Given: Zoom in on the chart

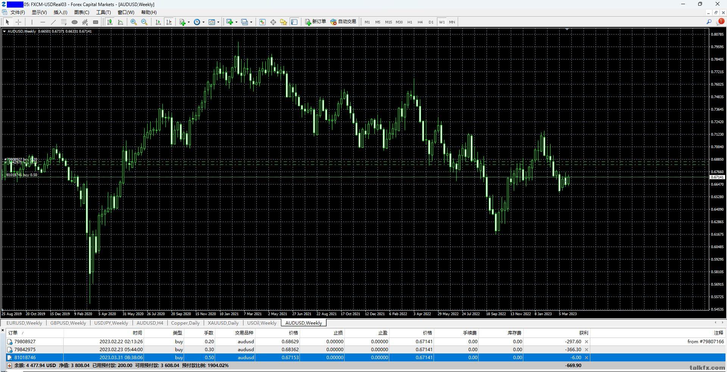Looking at the screenshot, I should click(x=134, y=22).
